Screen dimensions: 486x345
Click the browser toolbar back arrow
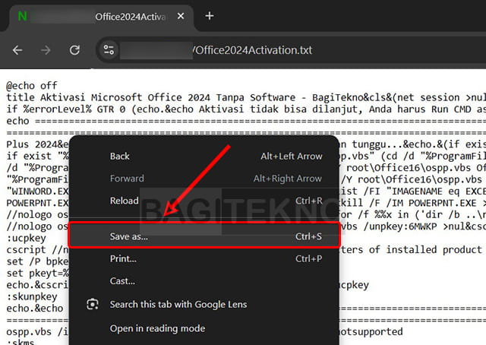point(17,50)
